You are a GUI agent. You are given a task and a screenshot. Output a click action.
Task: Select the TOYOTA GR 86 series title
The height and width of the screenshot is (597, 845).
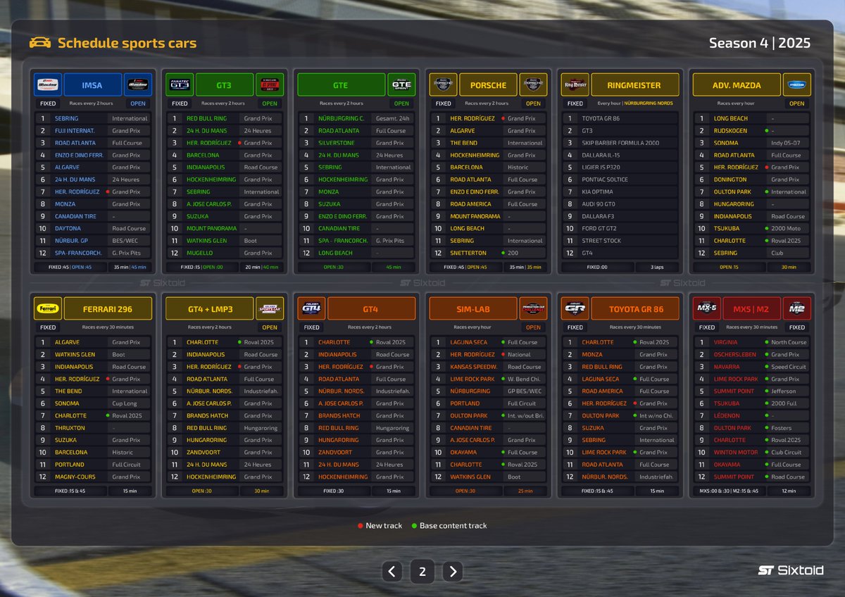635,308
